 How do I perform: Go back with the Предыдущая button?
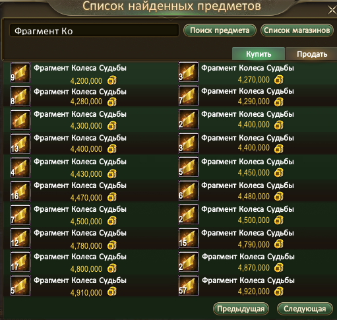[241, 309]
